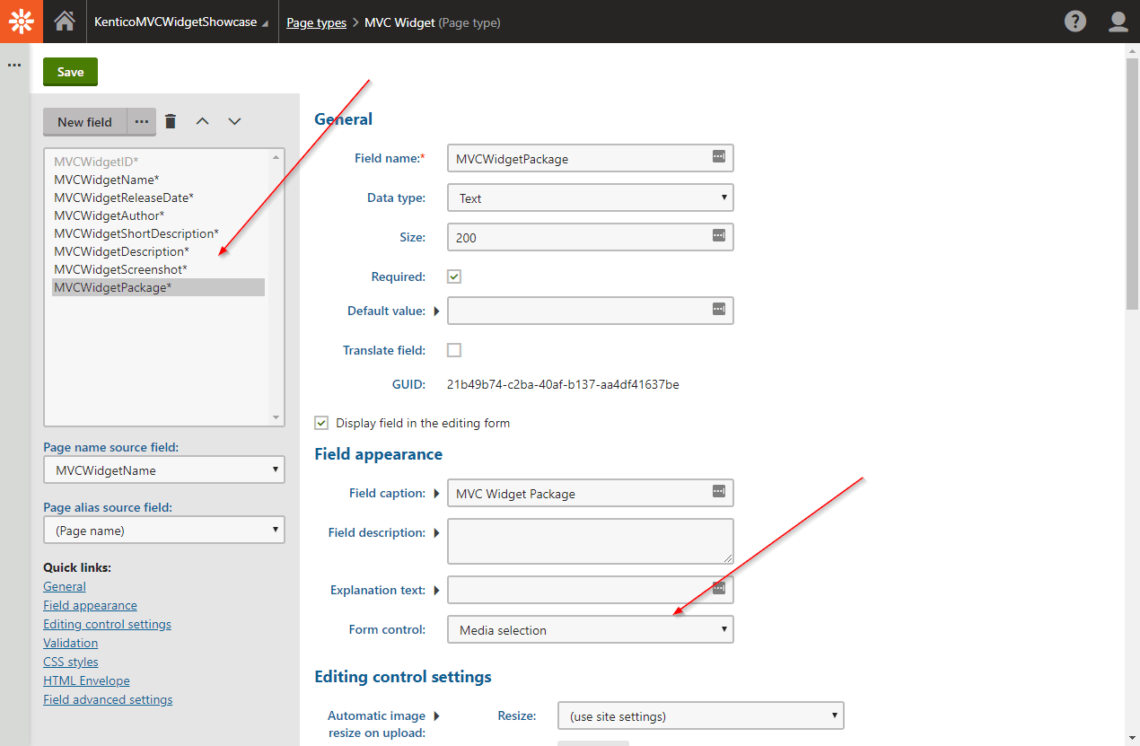This screenshot has height=746, width=1140.
Task: Open the Kentico application list logo
Action: coord(22,22)
